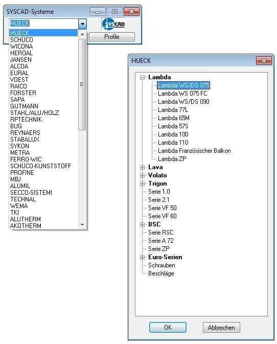The height and width of the screenshot is (344, 277).
Task: Click the manufacturer list scrollbar thumb
Action: coord(82,84)
